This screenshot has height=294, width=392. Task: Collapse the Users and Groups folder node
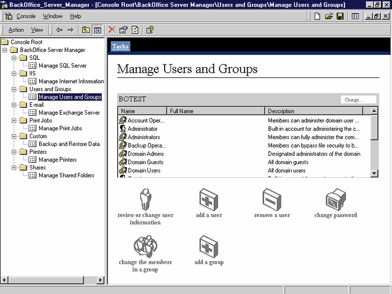coord(14,89)
